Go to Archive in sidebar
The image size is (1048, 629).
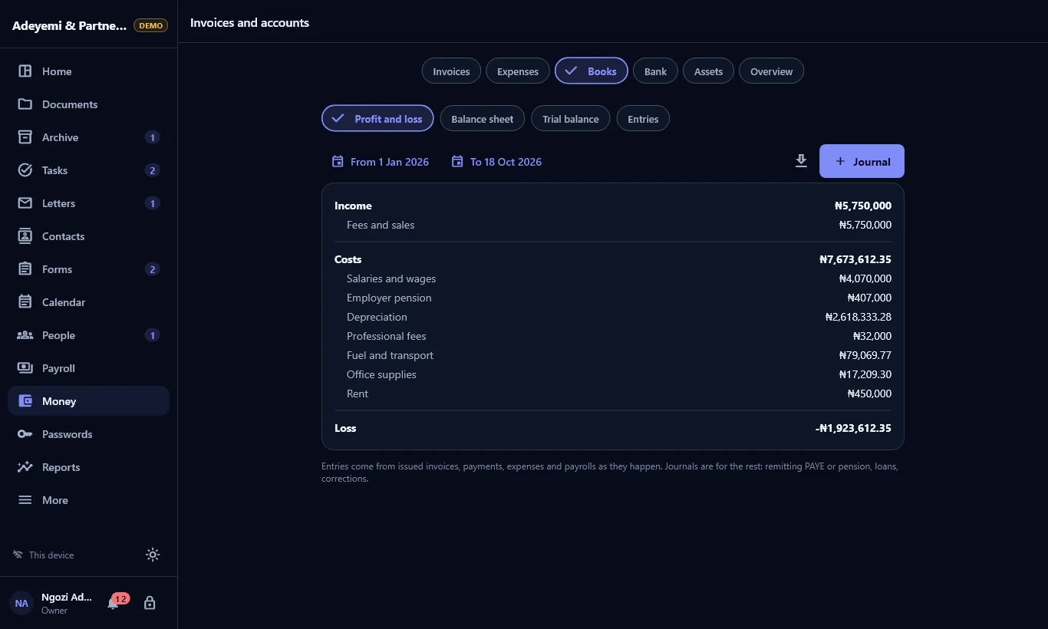(88, 137)
